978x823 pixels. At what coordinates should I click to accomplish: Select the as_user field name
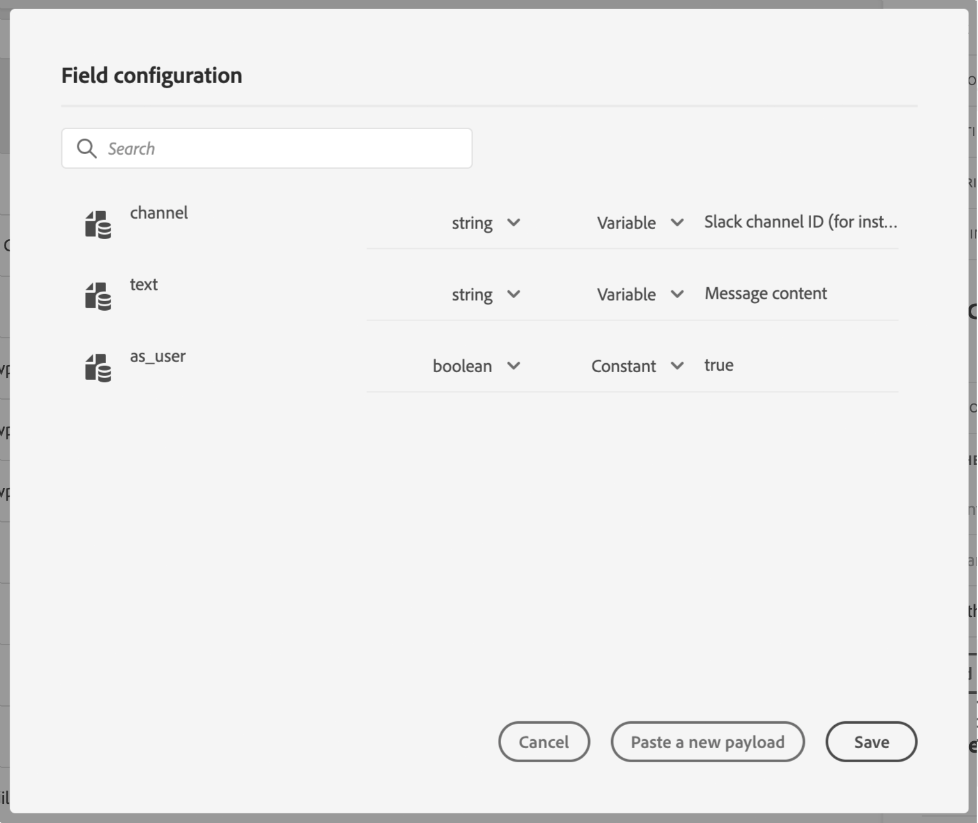pyautogui.click(x=158, y=356)
